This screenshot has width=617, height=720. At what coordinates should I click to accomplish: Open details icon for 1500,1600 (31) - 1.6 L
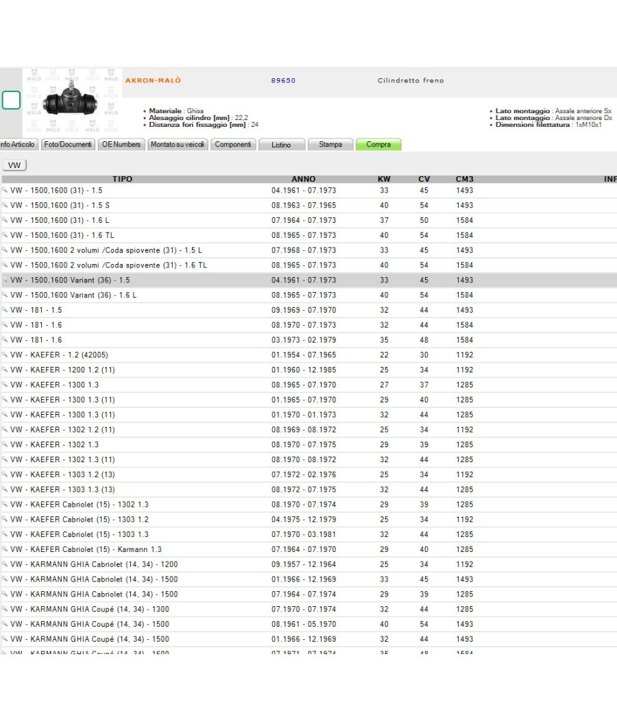5,220
